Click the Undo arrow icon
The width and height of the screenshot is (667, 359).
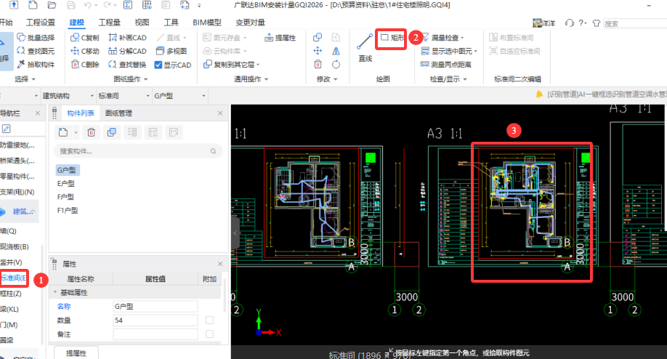88,5
